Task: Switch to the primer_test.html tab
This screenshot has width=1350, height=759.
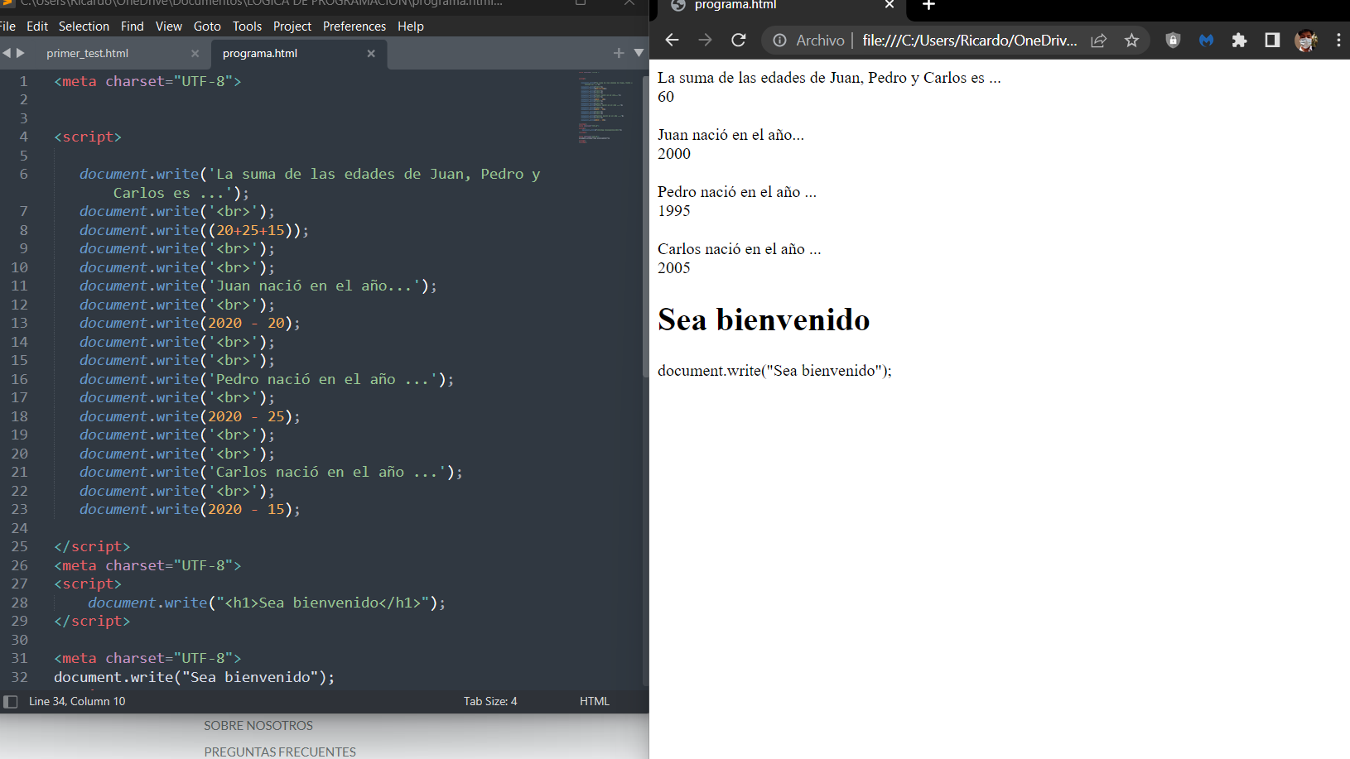Action: tap(88, 53)
